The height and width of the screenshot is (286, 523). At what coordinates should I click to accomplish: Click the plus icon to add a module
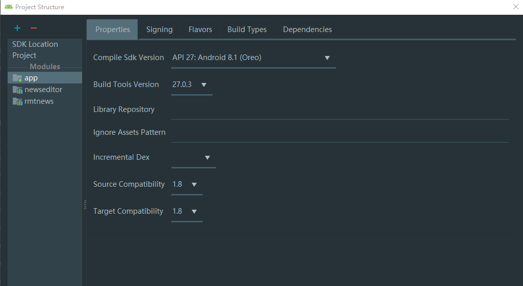(17, 28)
